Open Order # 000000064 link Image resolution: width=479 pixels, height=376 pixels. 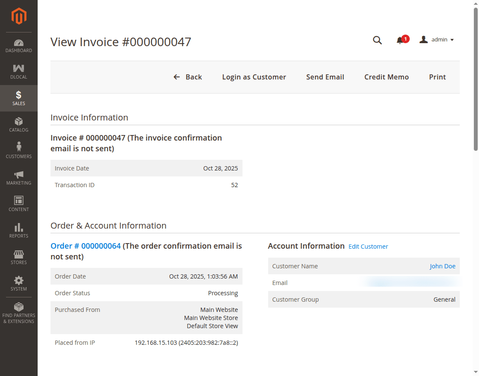(86, 246)
